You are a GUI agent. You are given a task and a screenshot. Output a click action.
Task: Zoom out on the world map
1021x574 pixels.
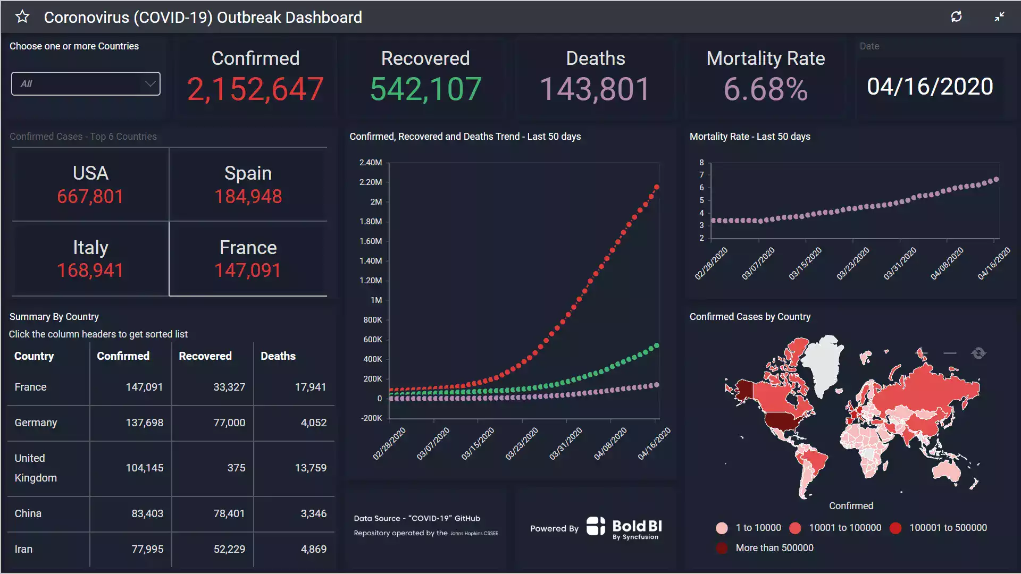(x=950, y=353)
